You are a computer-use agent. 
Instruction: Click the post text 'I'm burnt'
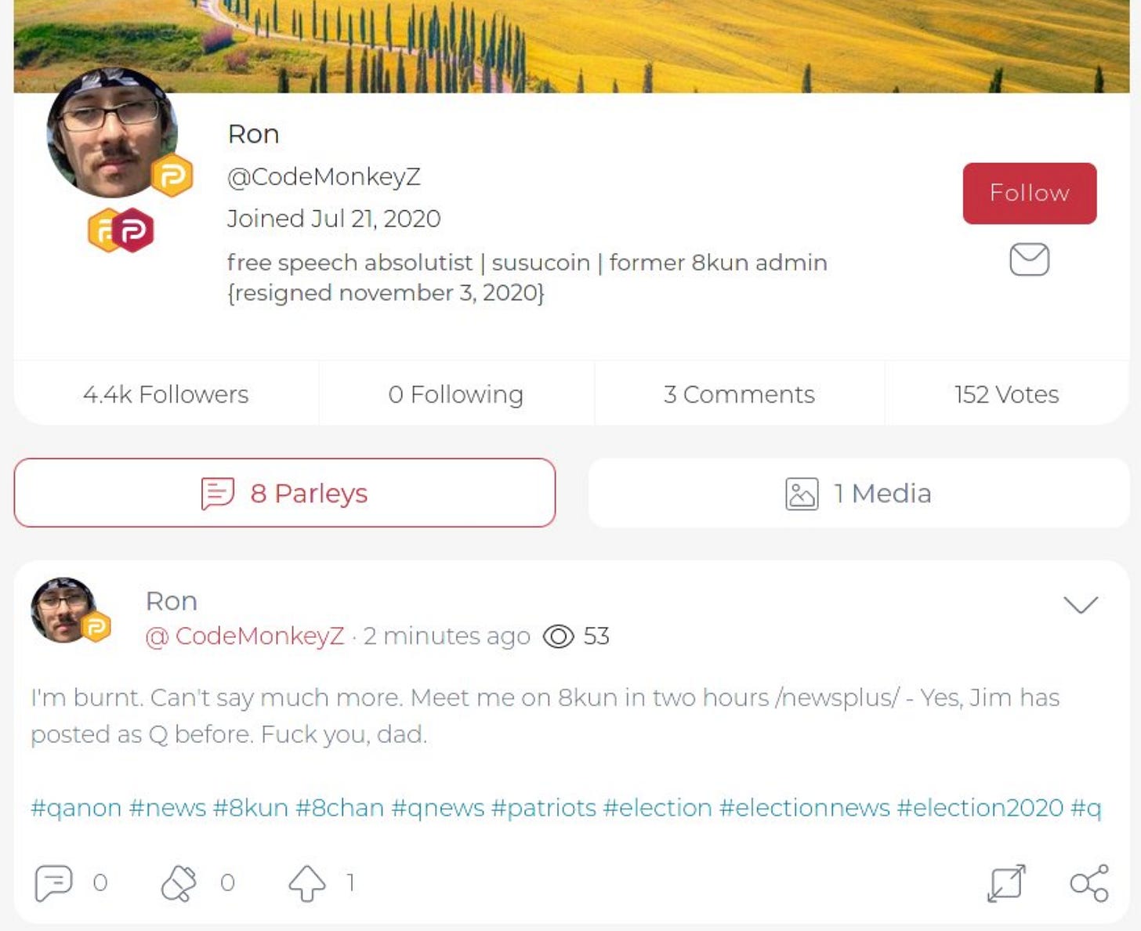tap(87, 697)
